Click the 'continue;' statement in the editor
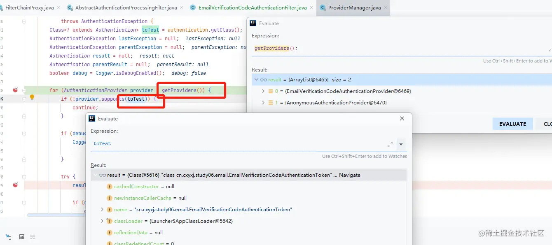Image resolution: width=552 pixels, height=245 pixels. pyautogui.click(x=85, y=108)
